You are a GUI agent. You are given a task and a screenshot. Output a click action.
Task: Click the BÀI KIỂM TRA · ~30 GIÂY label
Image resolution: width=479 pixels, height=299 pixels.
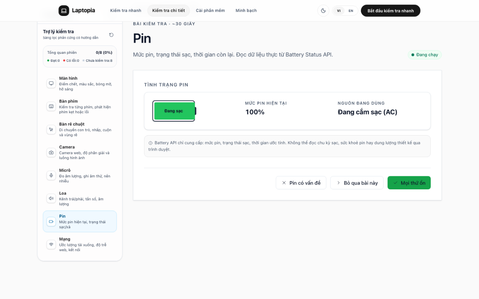point(164,24)
